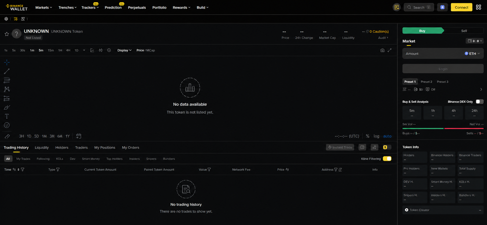Click the Login button

point(443,69)
